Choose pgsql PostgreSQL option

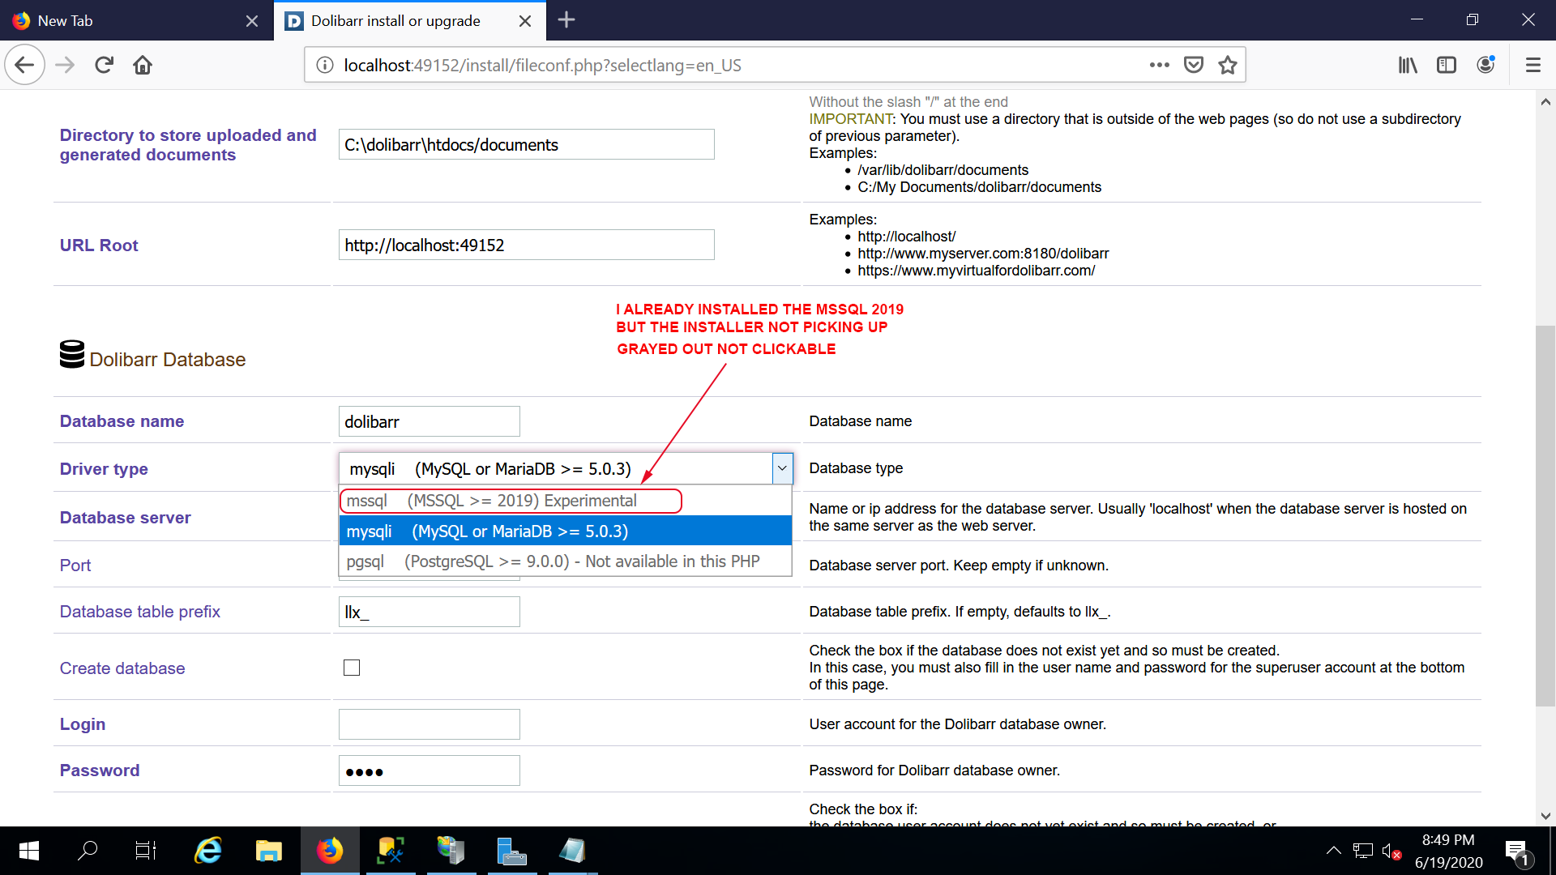[x=565, y=561]
